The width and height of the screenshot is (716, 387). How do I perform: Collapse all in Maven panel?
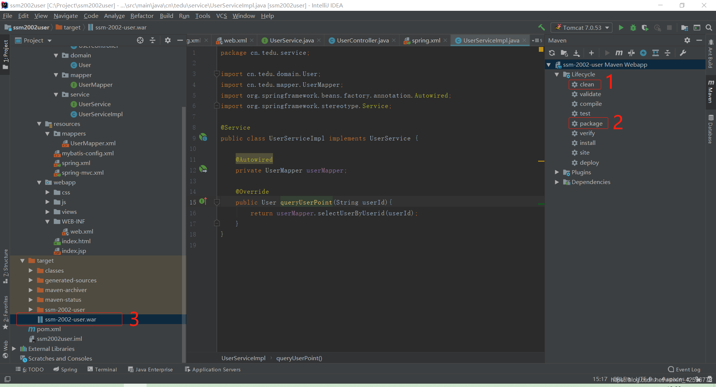[x=668, y=53]
